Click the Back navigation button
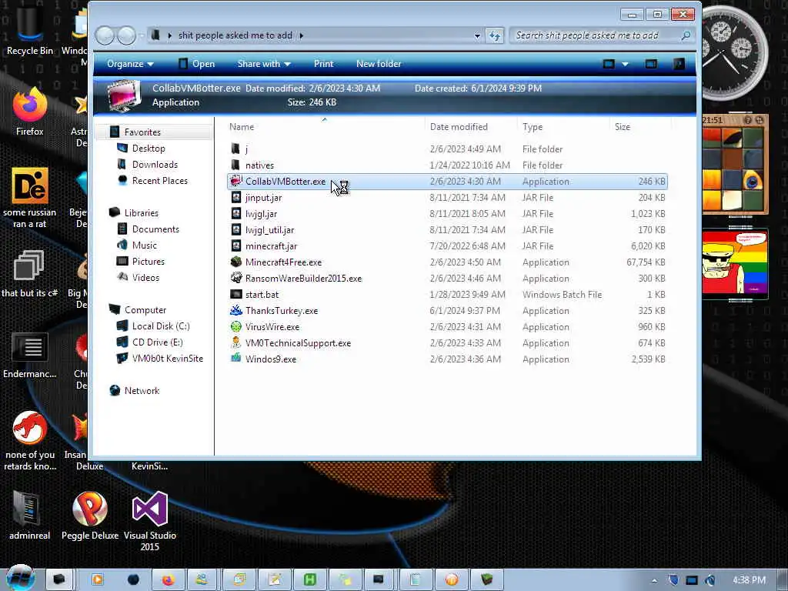The width and height of the screenshot is (788, 591). (105, 35)
